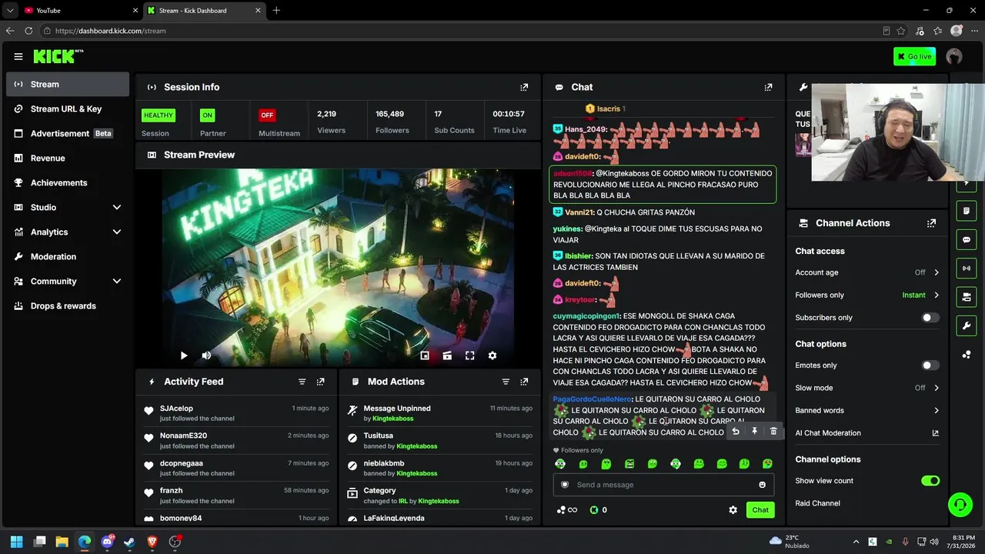This screenshot has height=554, width=985.
Task: Mute the stream preview audio
Action: (x=206, y=355)
